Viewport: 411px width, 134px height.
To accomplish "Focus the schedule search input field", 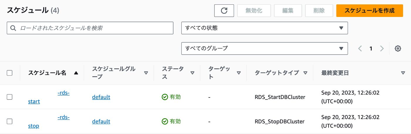I will [x=90, y=28].
